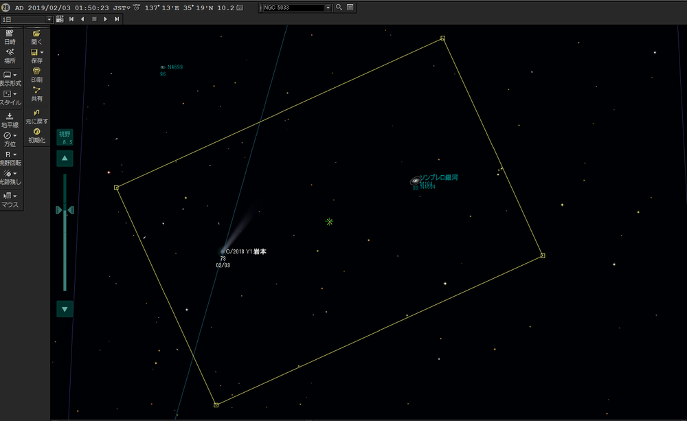
Task: Click the frame's left corner handle
Action: coord(116,187)
